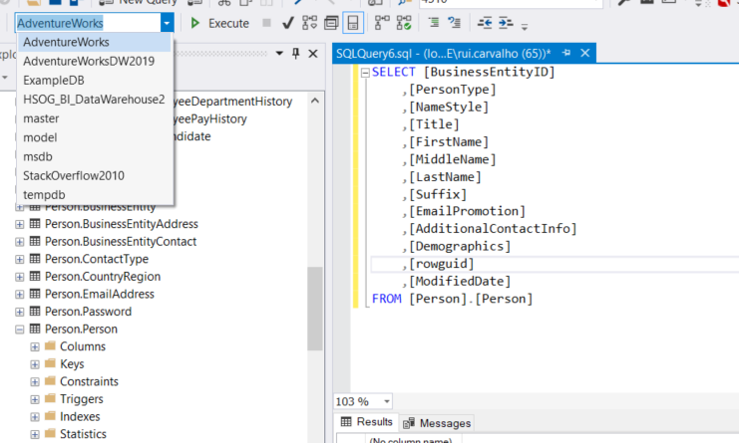739x443 pixels.
Task: Select Person.Person table in tree
Action: click(81, 330)
